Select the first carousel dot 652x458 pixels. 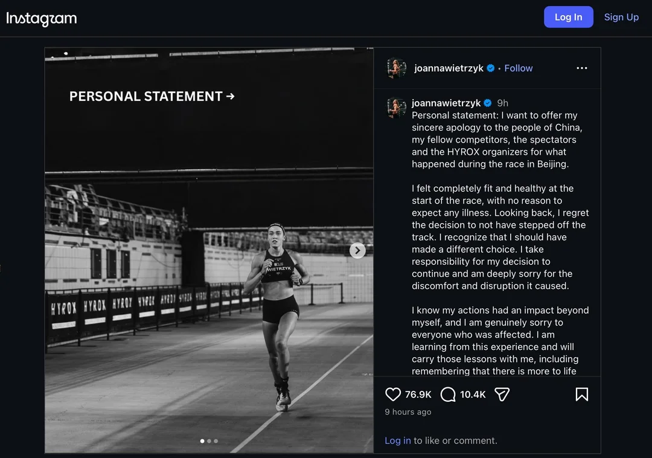(x=202, y=441)
